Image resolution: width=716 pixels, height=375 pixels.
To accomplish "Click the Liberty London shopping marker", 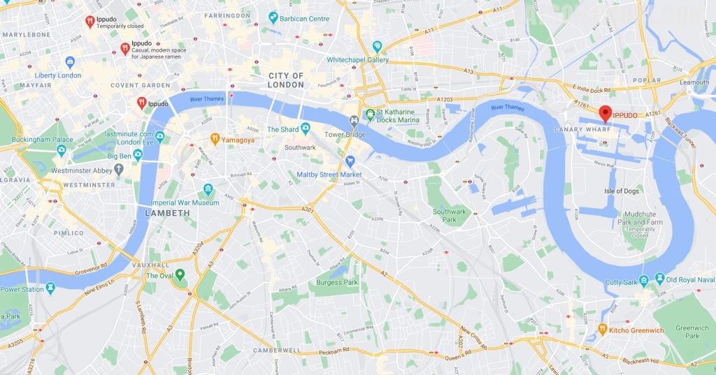I will coord(70,62).
